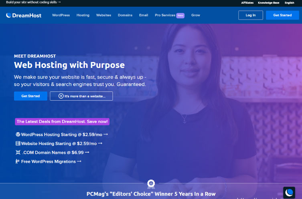Click the play circle icon in video button
Viewport: 302px width, 199px height.
pos(61,96)
